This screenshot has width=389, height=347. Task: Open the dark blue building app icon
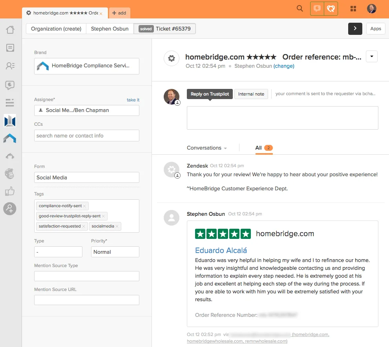click(x=10, y=121)
